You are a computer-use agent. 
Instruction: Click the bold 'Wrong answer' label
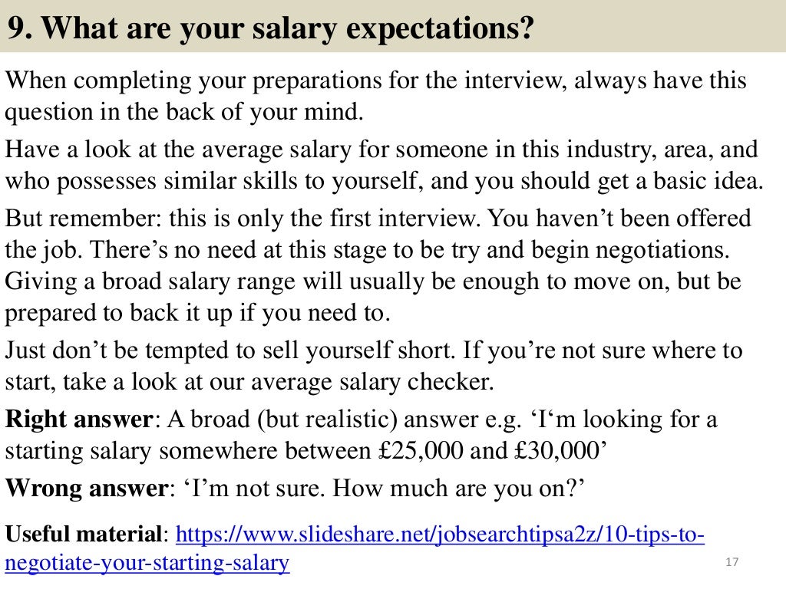pyautogui.click(x=87, y=488)
